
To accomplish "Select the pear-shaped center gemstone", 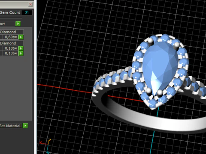I will click(160, 68).
